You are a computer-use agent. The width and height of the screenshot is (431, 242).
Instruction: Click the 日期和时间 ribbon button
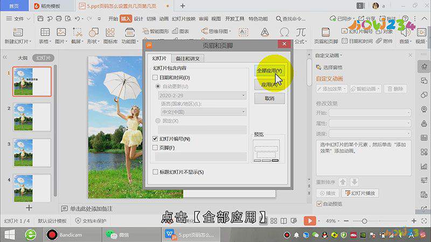(x=357, y=41)
